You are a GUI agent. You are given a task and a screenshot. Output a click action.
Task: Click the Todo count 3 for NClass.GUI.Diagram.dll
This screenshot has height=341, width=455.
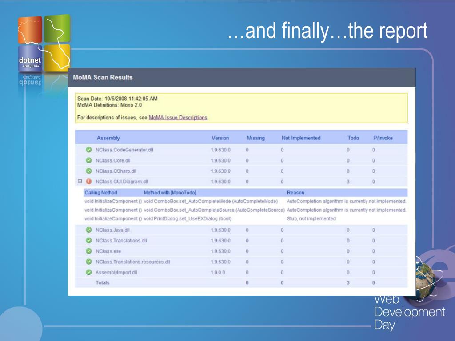[x=348, y=182]
